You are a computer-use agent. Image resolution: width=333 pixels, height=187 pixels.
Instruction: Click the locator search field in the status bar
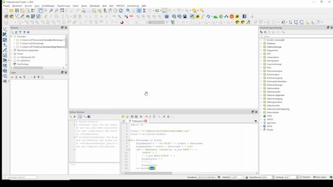tap(20, 177)
